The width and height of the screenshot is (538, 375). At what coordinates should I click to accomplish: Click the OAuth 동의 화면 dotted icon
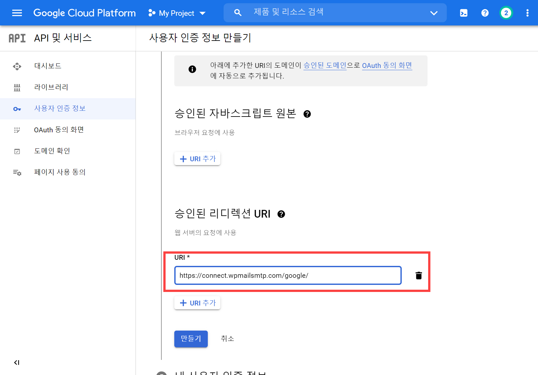coord(17,130)
